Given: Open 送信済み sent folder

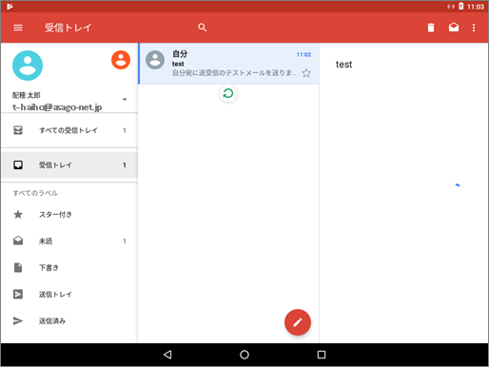Looking at the screenshot, I should [x=69, y=321].
